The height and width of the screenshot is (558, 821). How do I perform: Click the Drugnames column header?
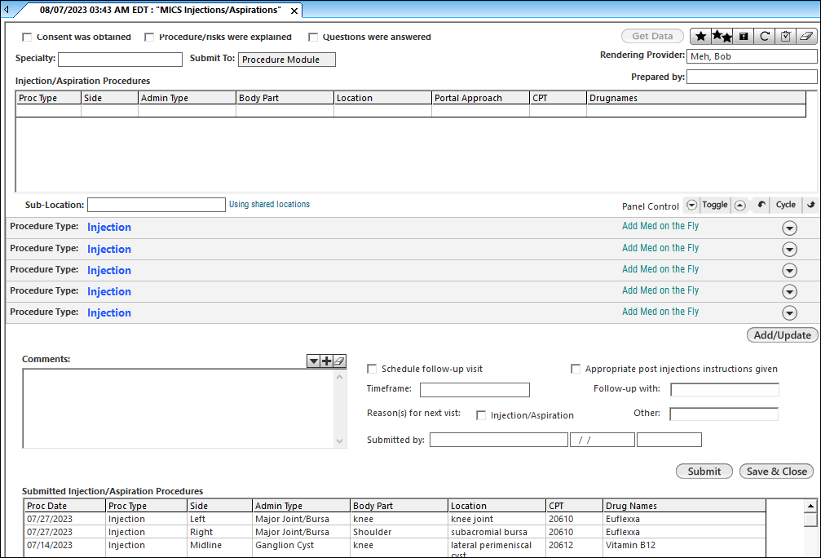tap(696, 98)
